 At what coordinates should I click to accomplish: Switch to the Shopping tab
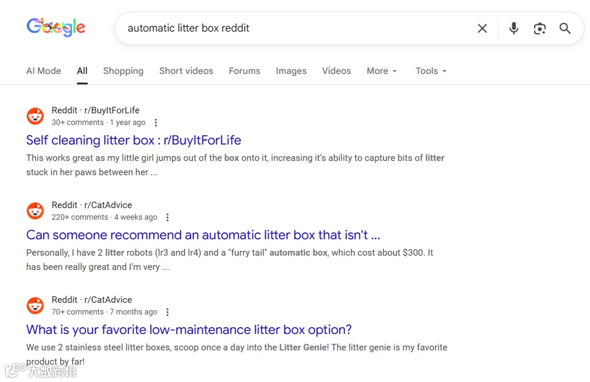click(x=123, y=71)
